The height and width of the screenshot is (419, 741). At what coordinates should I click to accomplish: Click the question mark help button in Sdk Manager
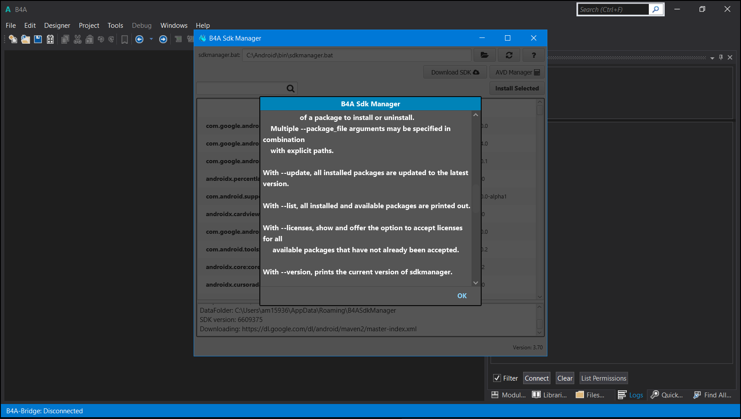(x=534, y=55)
